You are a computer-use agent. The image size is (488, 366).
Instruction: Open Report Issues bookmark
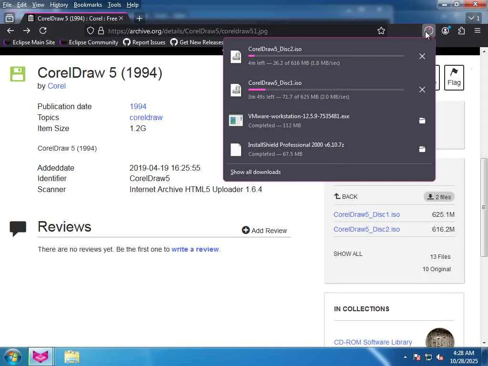coord(144,42)
